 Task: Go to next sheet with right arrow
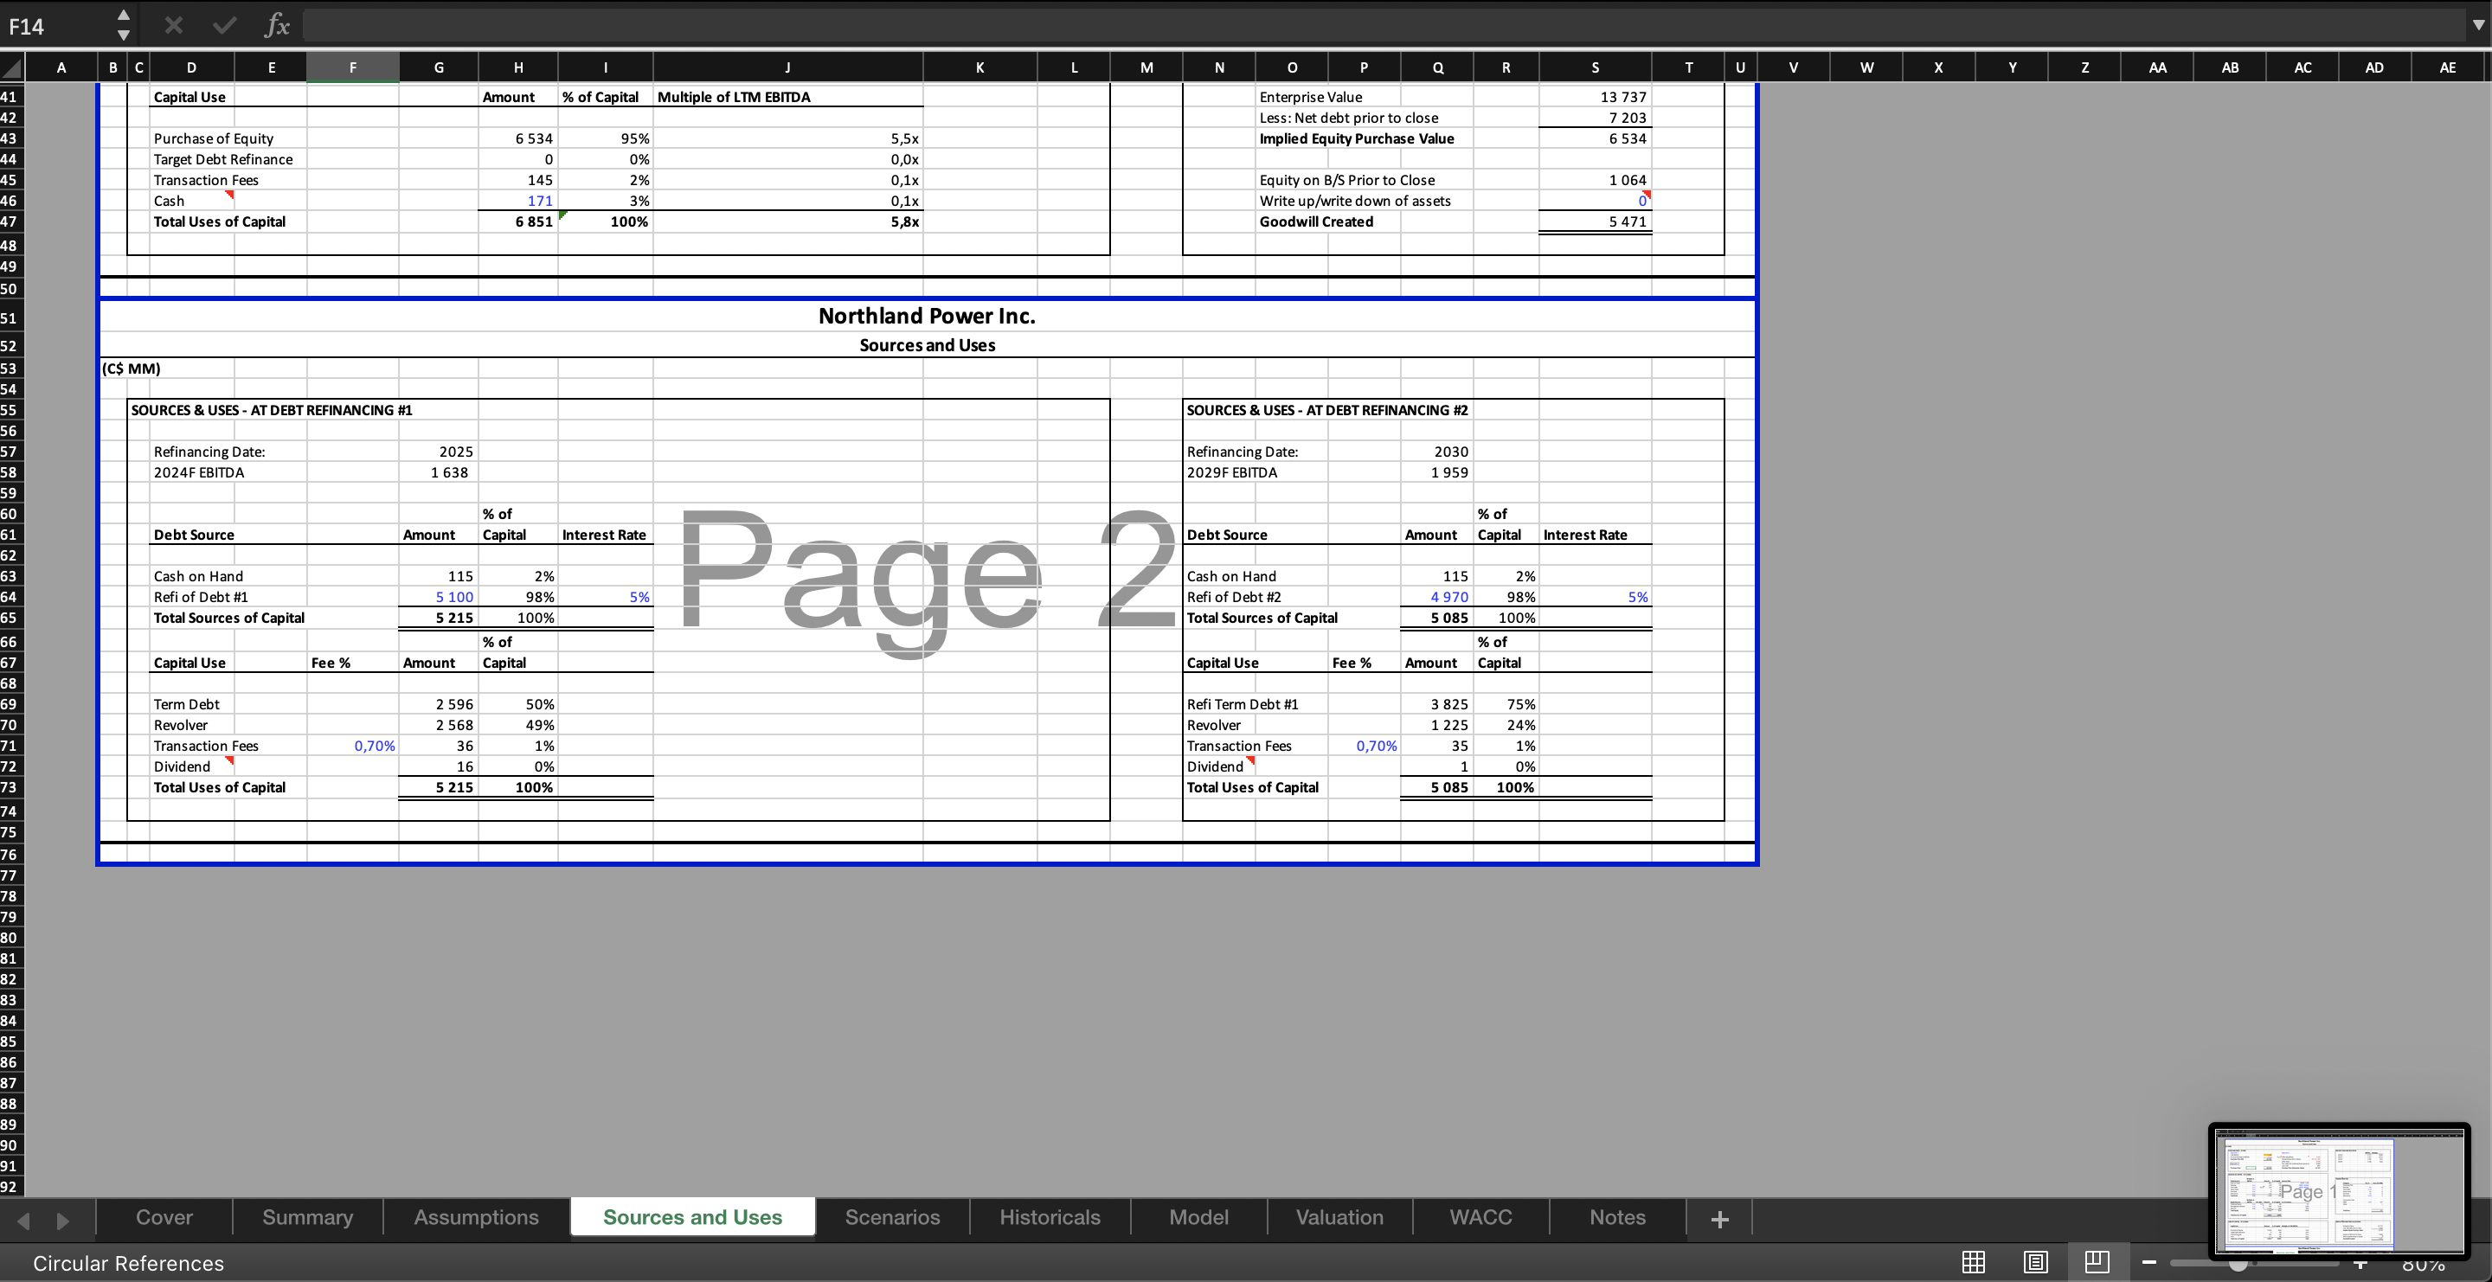(63, 1220)
